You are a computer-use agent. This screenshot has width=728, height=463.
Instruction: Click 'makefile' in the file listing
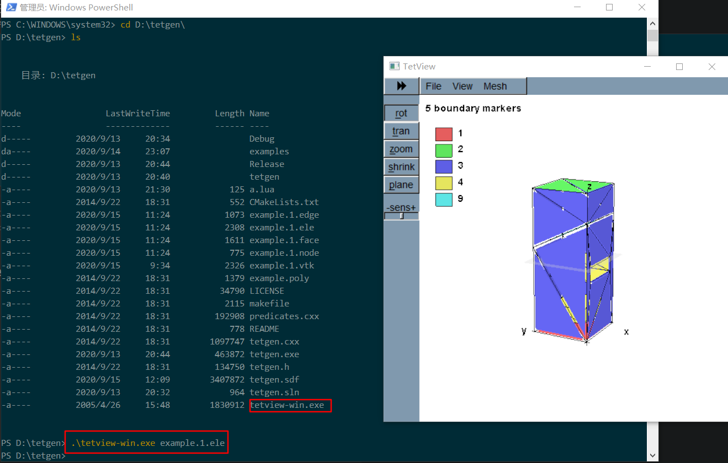click(269, 303)
